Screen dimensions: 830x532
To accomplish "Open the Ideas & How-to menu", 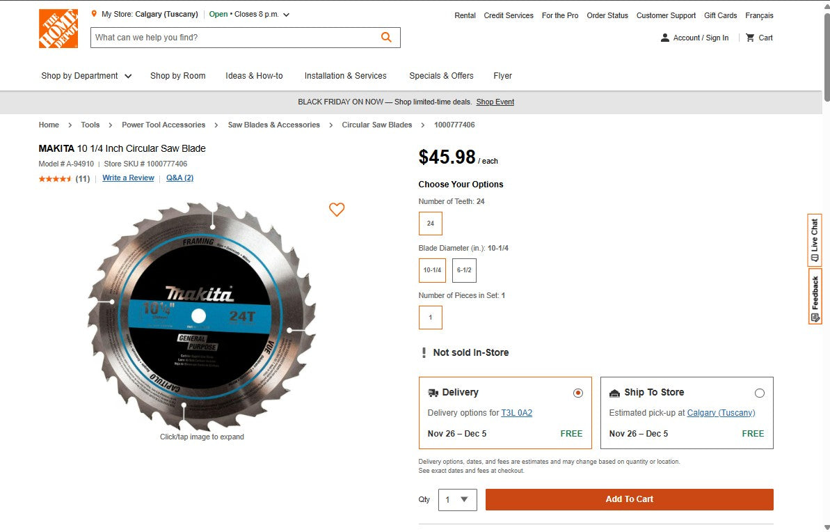I will coord(254,76).
